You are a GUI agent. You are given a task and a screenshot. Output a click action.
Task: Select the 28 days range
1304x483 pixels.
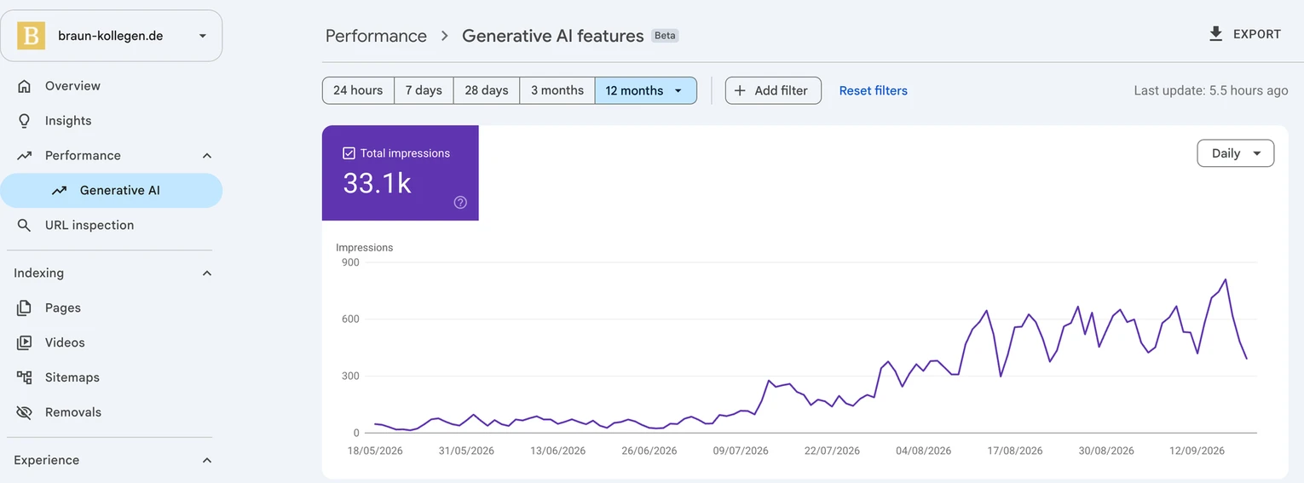487,90
